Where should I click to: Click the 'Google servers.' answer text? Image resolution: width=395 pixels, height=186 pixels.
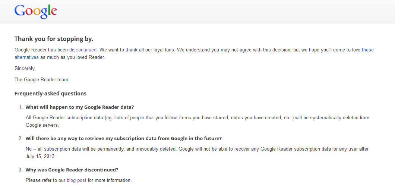point(42,125)
